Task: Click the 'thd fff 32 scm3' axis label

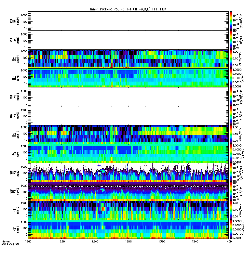Action: tap(14, 116)
